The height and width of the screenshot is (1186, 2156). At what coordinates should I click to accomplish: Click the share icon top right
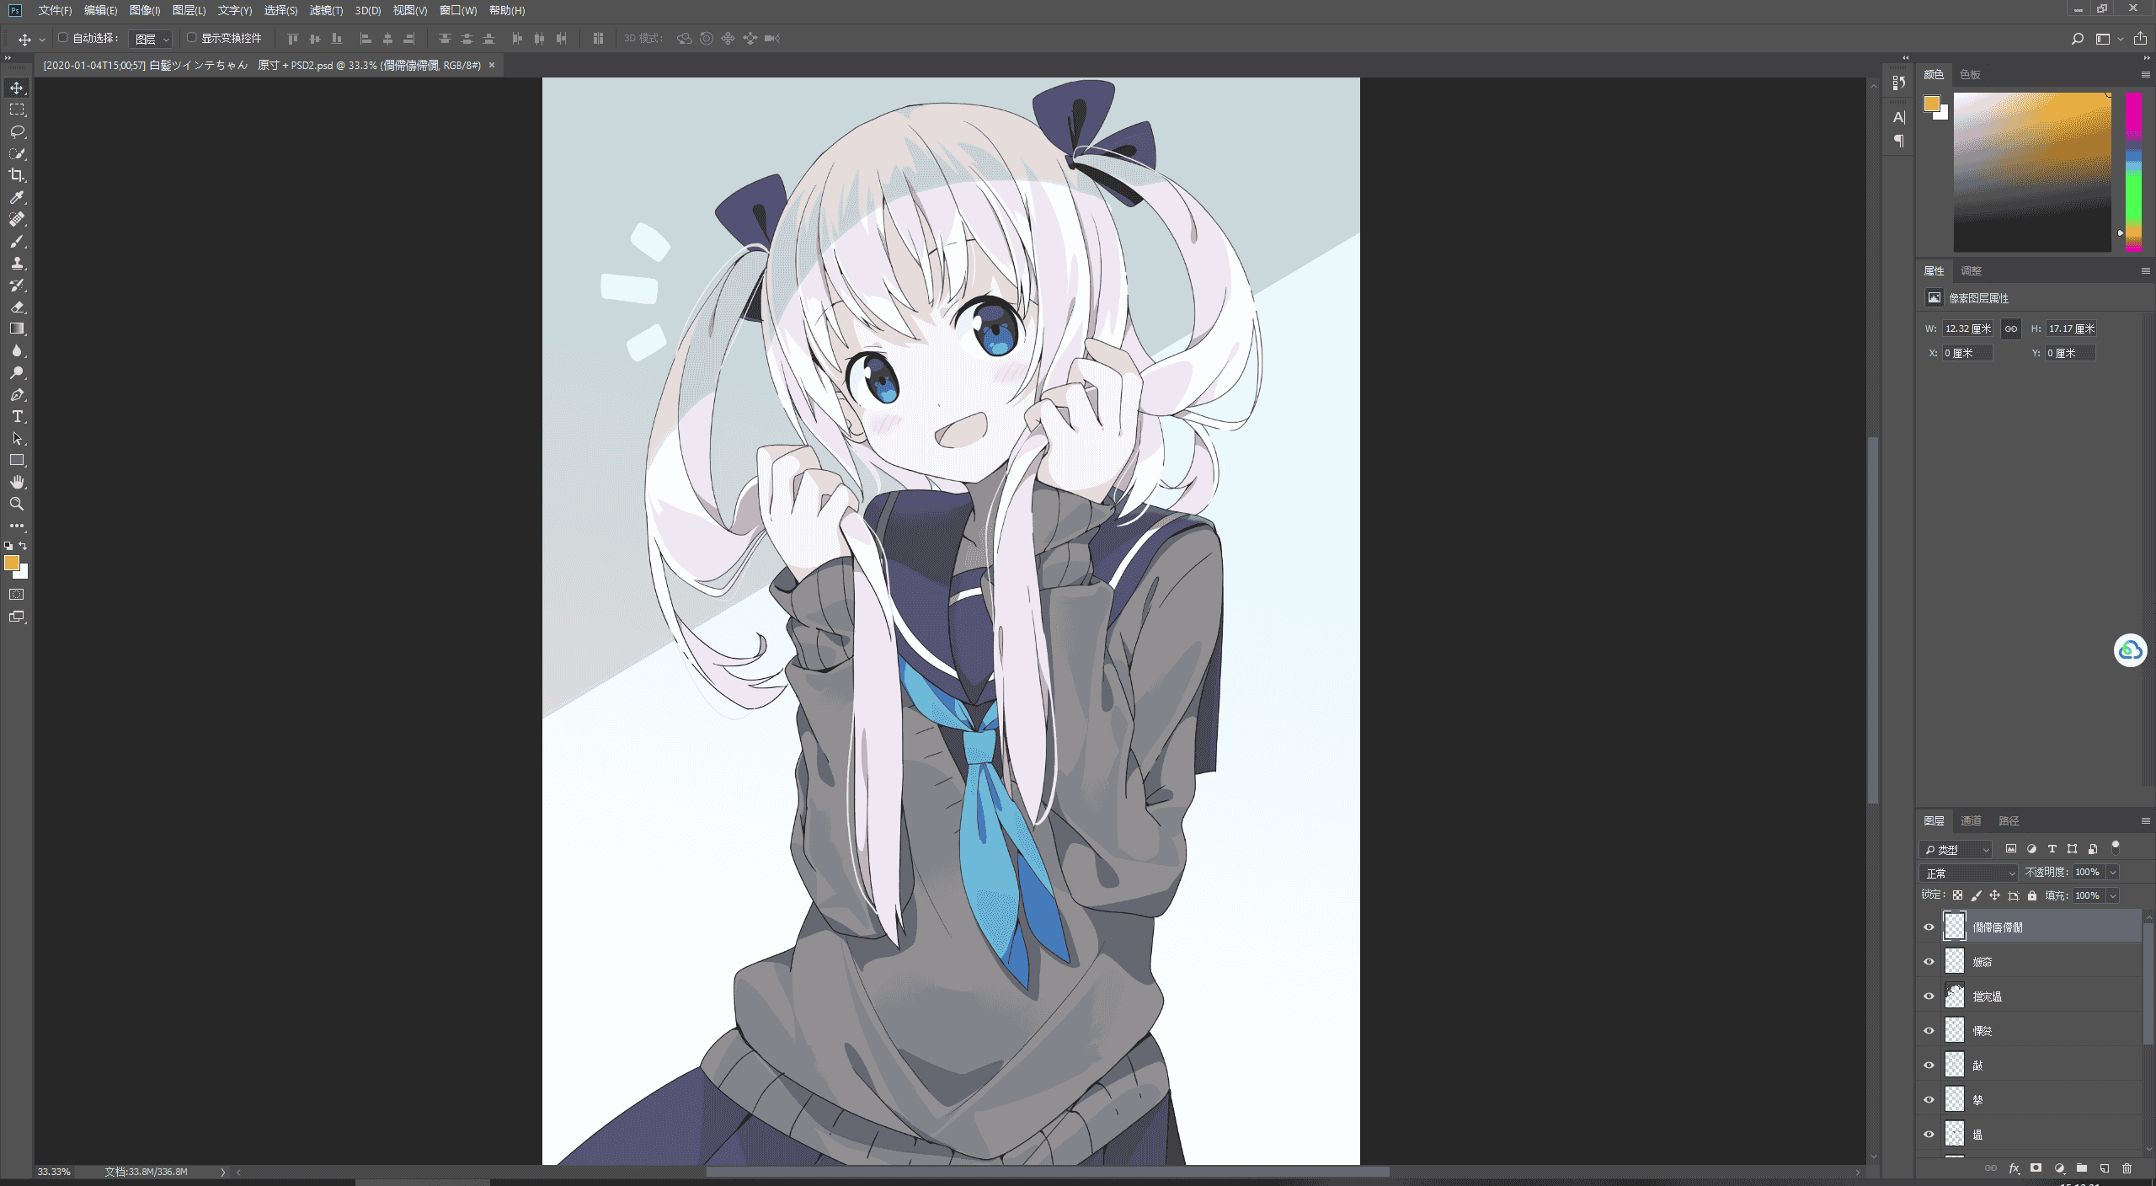click(x=2140, y=39)
